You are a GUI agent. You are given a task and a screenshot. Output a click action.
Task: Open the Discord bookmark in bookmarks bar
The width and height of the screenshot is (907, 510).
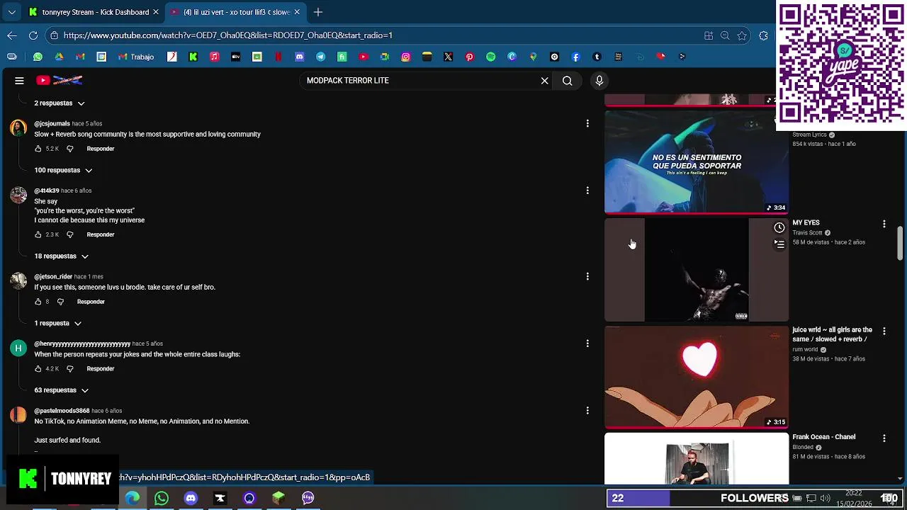click(x=300, y=57)
